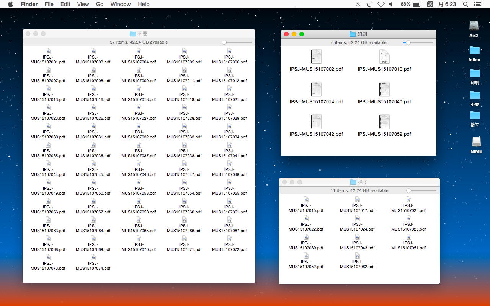Click the volume speaker icon
Viewport: 490px width, 306px height.
(x=391, y=4)
